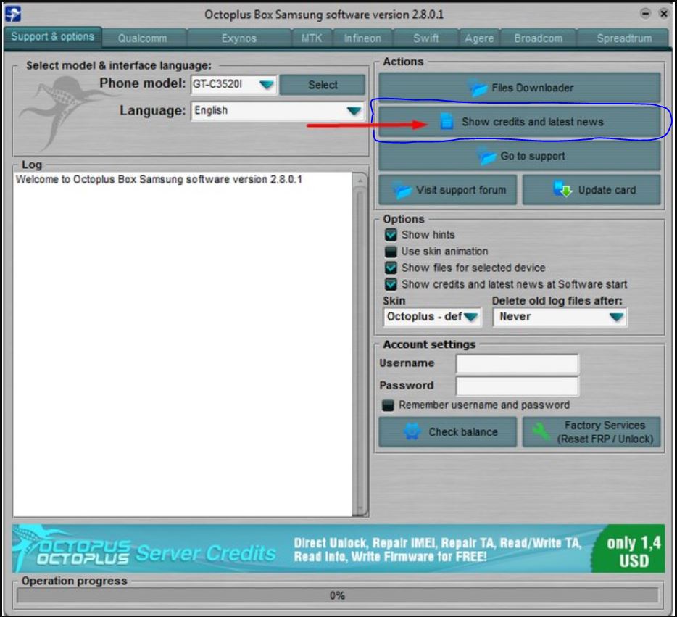This screenshot has width=677, height=617.
Task: Click the folder icon on Files Downloader
Action: tap(478, 88)
